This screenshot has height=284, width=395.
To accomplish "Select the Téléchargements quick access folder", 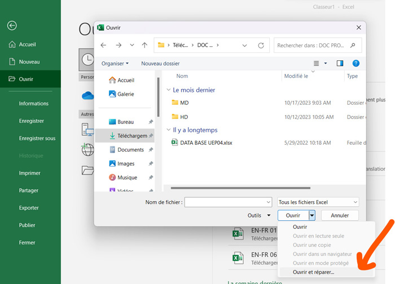I will (x=125, y=136).
